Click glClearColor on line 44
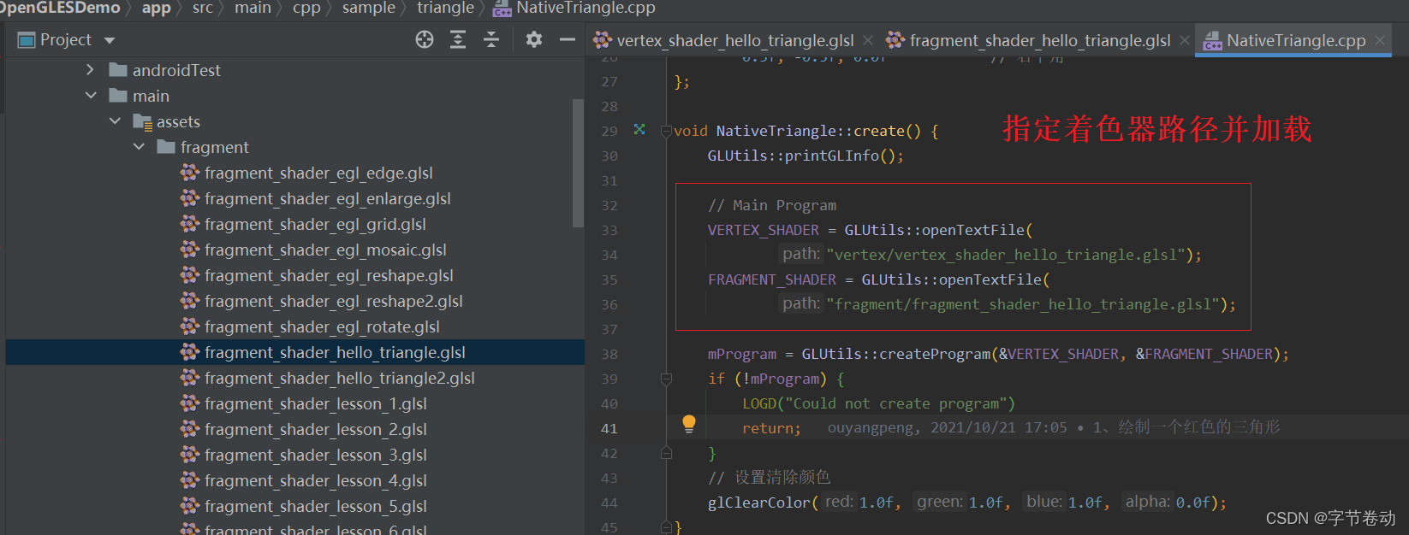This screenshot has width=1409, height=535. click(x=758, y=503)
